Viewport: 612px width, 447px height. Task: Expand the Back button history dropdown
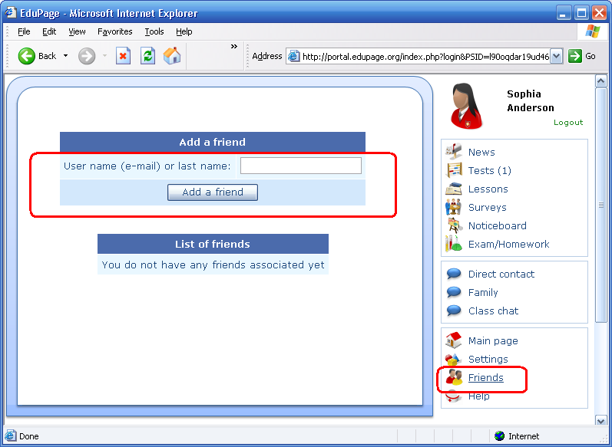tap(66, 56)
